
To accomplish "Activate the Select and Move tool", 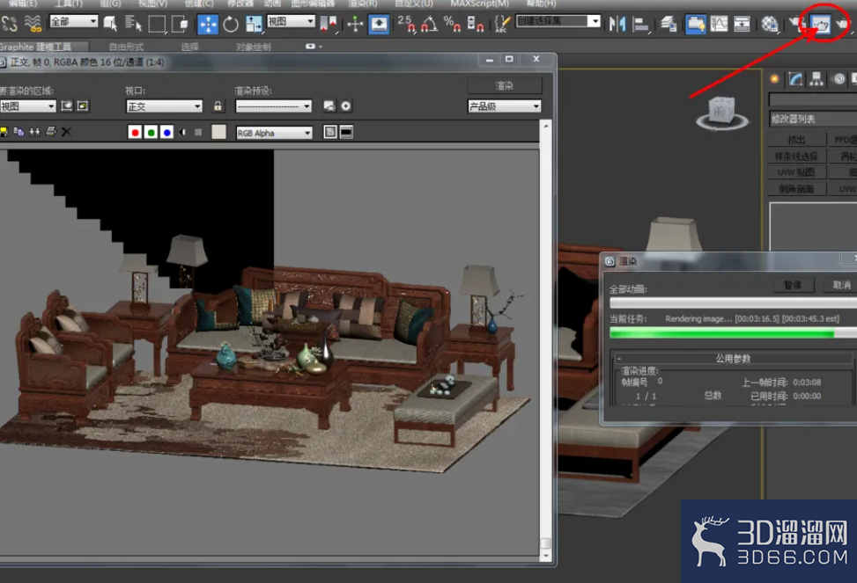I will click(207, 24).
